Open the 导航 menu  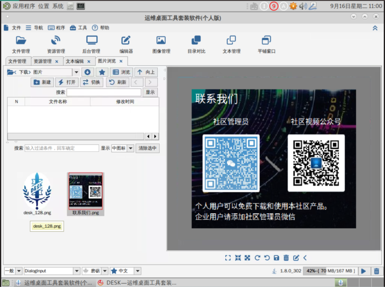pos(34,28)
